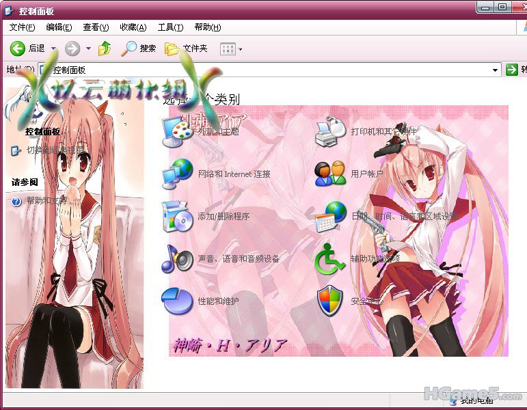Image resolution: width=527 pixels, height=410 pixels.
Task: Click the Network and Internet globe icon
Action: (x=177, y=174)
